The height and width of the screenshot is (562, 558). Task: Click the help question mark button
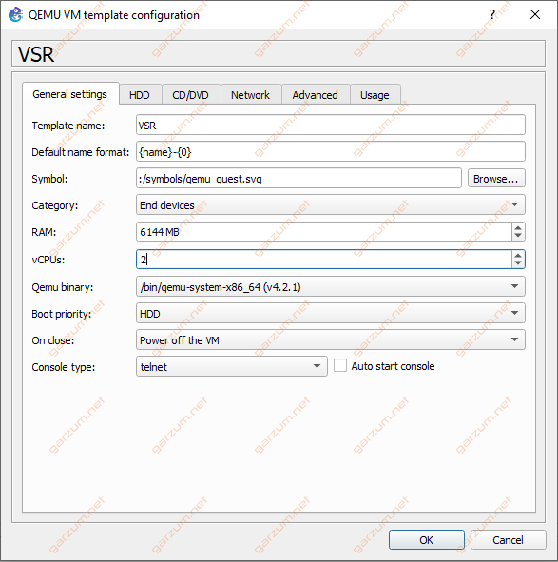492,14
